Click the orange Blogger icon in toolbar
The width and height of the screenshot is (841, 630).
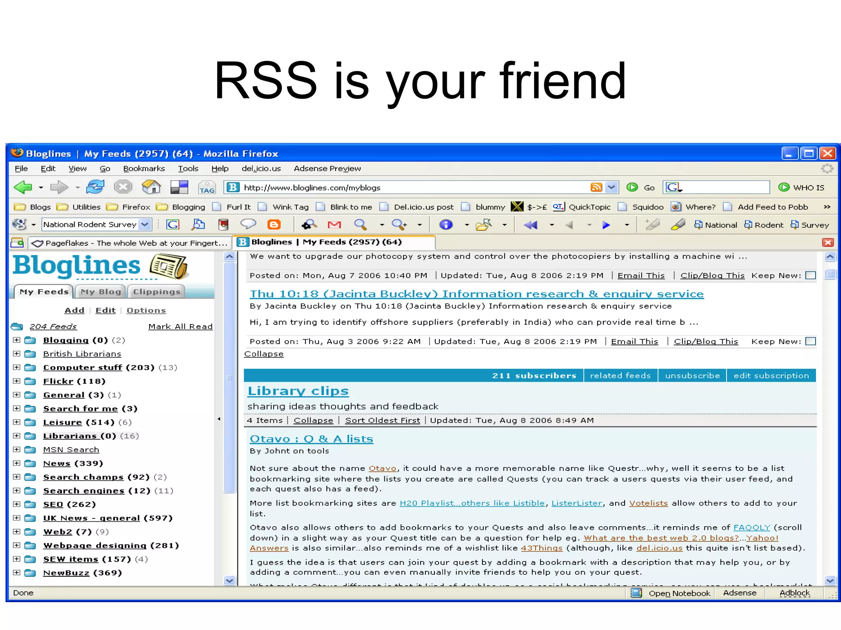pyautogui.click(x=274, y=225)
